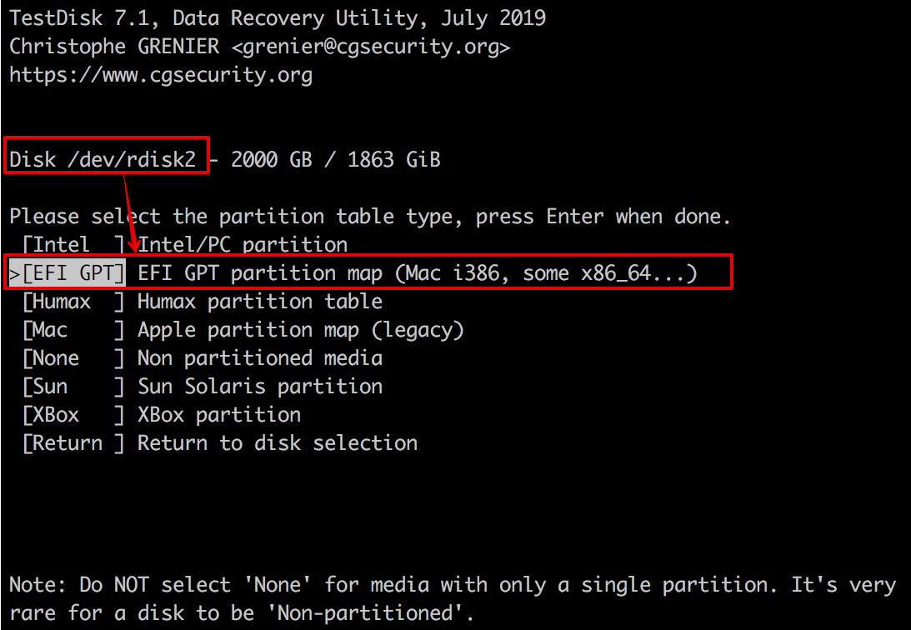
Task: Click the EFI GPT partition map description text
Action: tap(417, 272)
